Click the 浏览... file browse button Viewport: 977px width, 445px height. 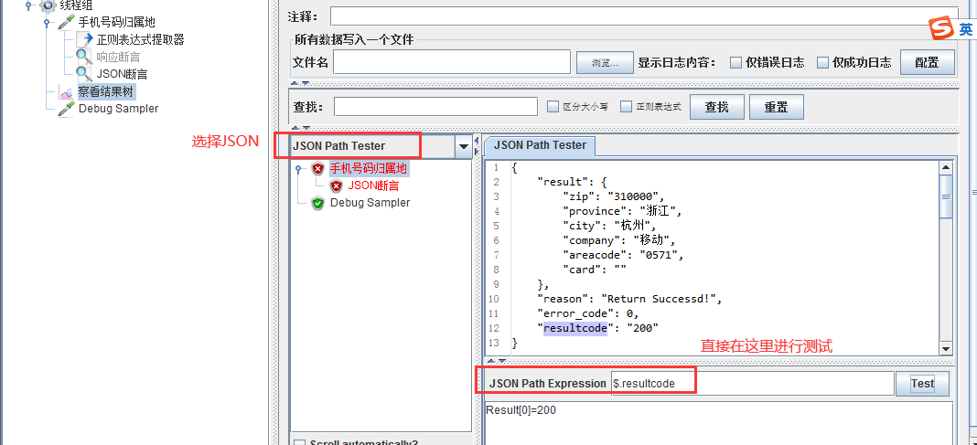tap(605, 62)
